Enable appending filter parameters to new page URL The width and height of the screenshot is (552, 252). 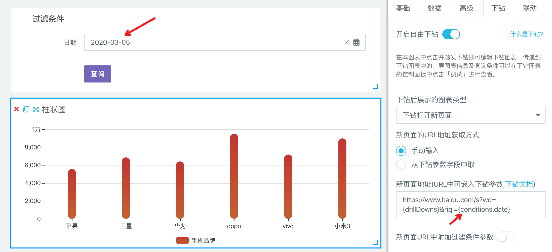(506, 237)
